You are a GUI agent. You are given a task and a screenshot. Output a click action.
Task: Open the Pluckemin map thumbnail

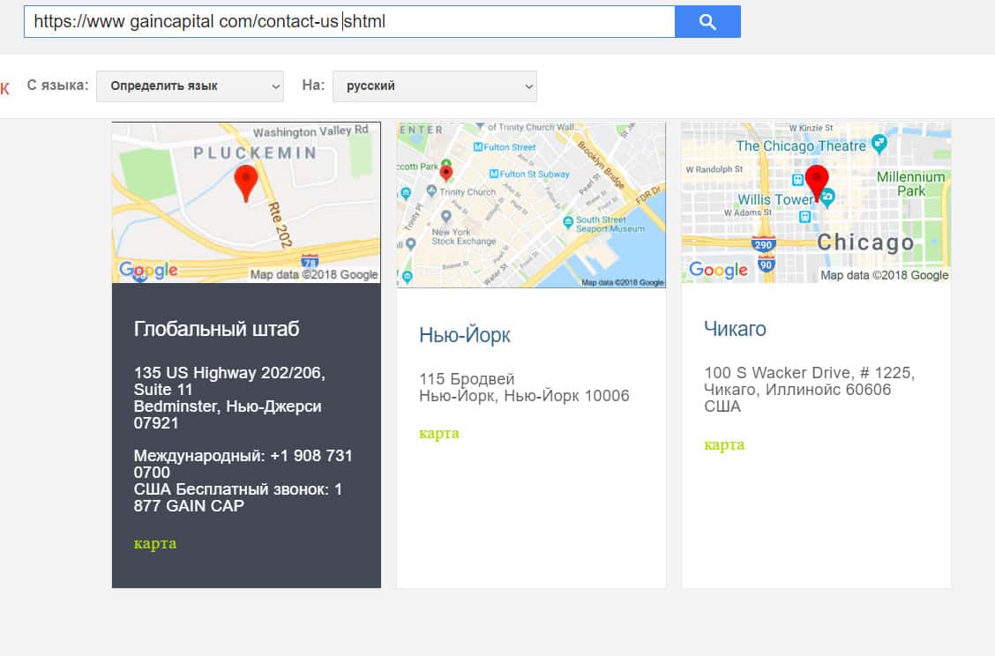tap(246, 203)
